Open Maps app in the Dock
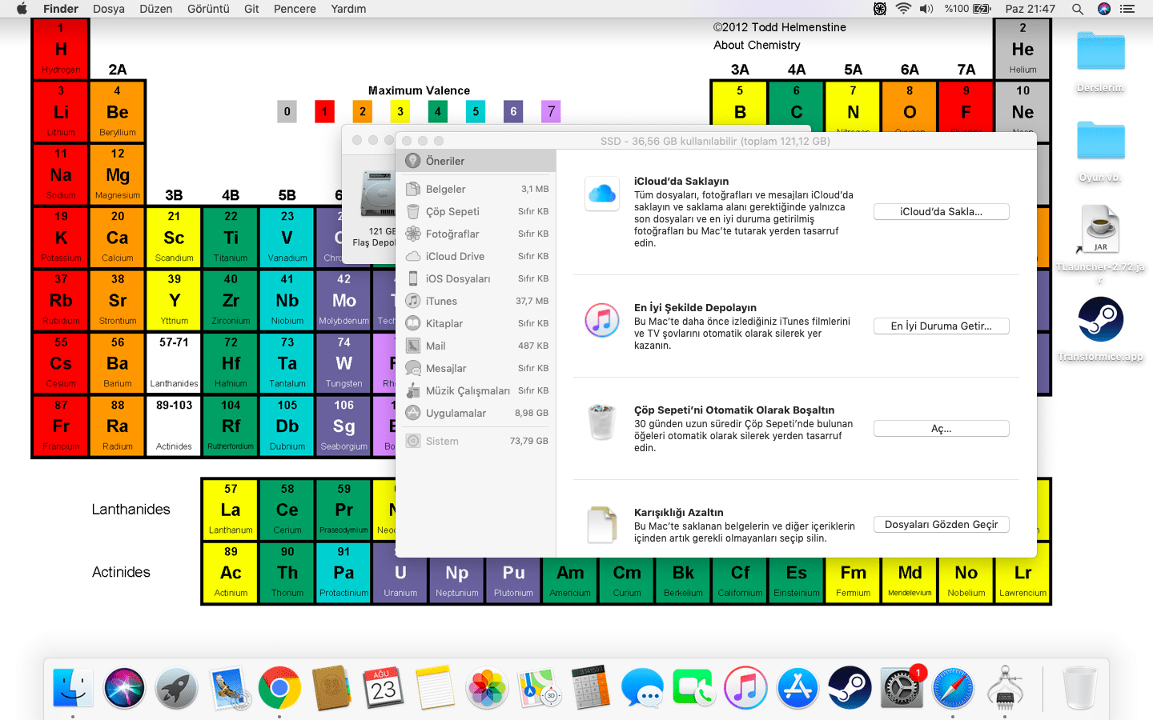 [539, 687]
